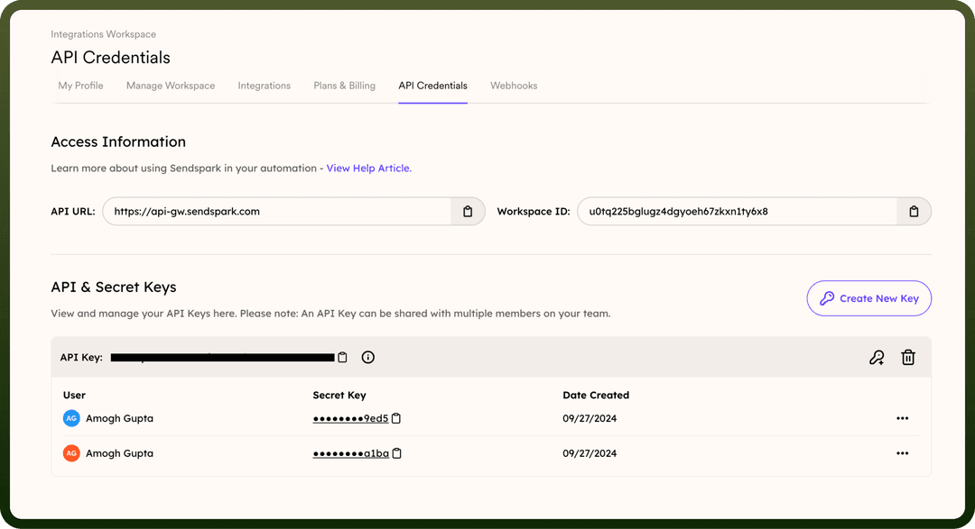Viewport: 975px width, 529px height.
Task: Open options menu for a1ba secret key
Action: point(902,453)
